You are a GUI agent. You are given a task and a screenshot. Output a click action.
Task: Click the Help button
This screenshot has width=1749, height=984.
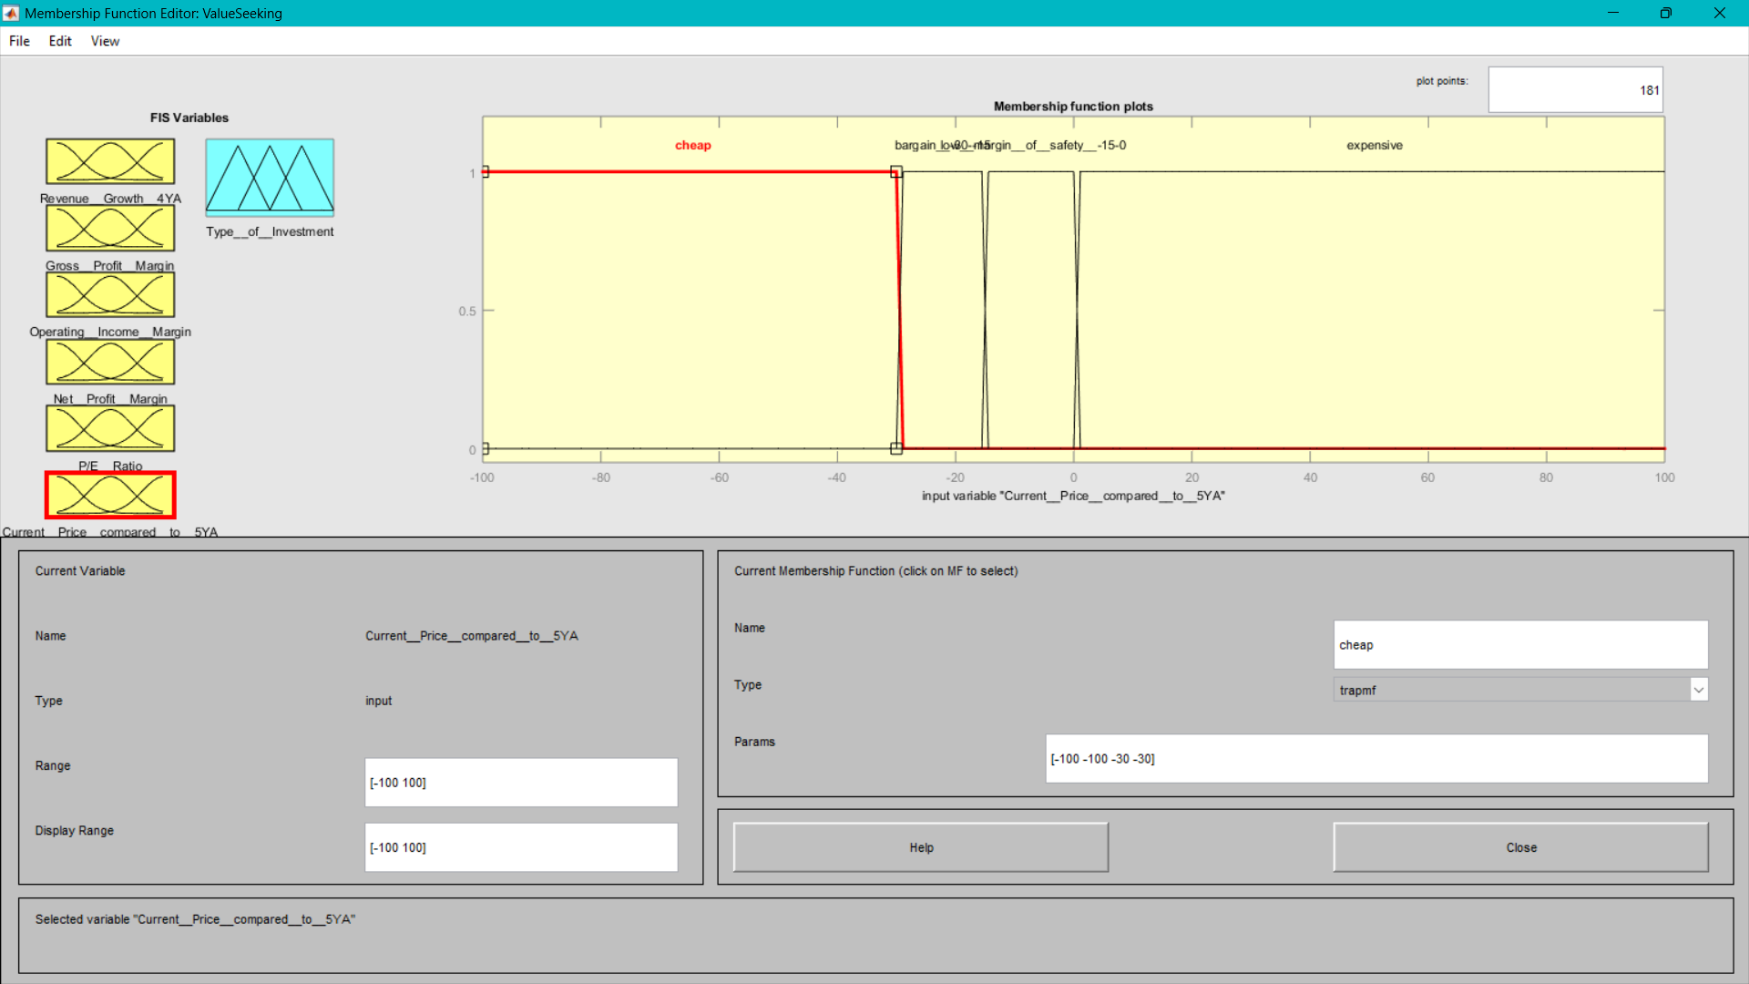(921, 847)
